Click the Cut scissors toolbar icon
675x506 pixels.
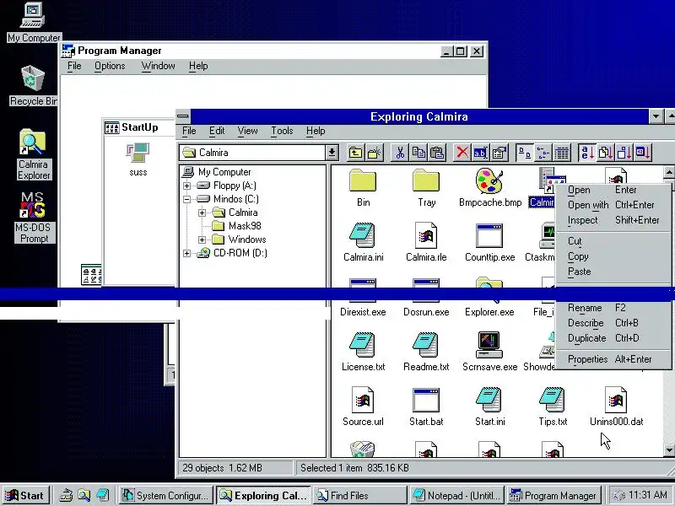click(400, 153)
